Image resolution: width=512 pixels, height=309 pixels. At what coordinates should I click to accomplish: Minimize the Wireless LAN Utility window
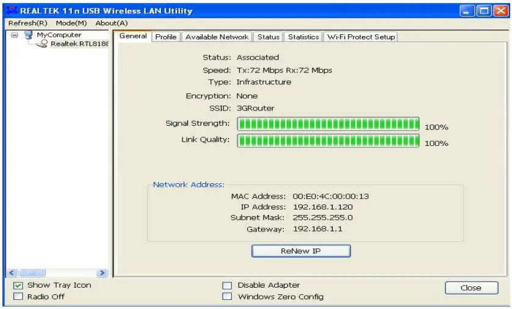467,11
